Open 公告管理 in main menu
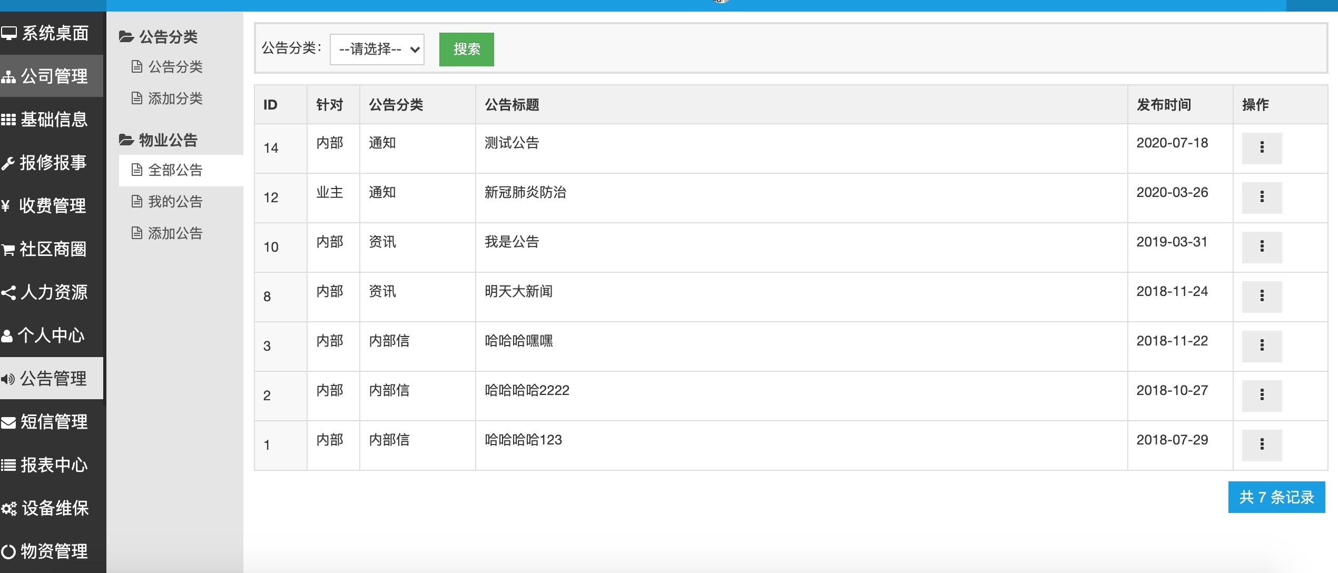The width and height of the screenshot is (1338, 573). point(52,379)
